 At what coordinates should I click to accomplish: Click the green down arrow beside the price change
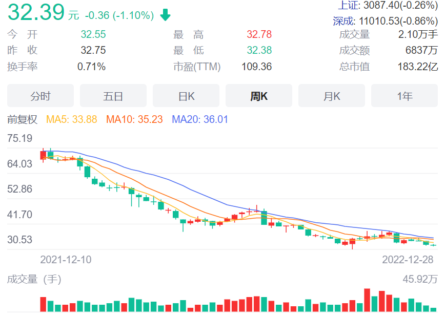point(165,15)
